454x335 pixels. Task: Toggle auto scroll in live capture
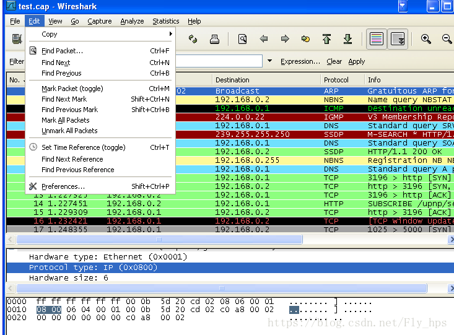398,39
